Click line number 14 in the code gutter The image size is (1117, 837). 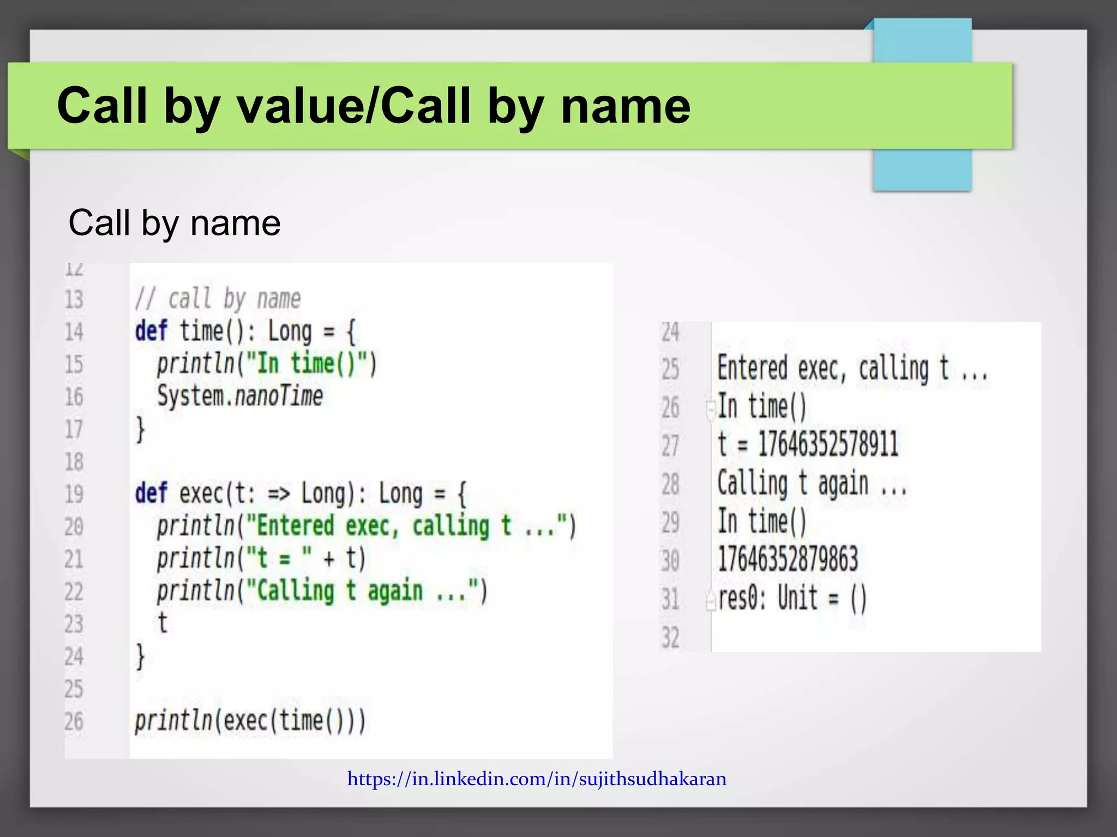point(74,332)
